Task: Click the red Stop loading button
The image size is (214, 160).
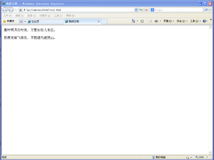Action: 146,10
